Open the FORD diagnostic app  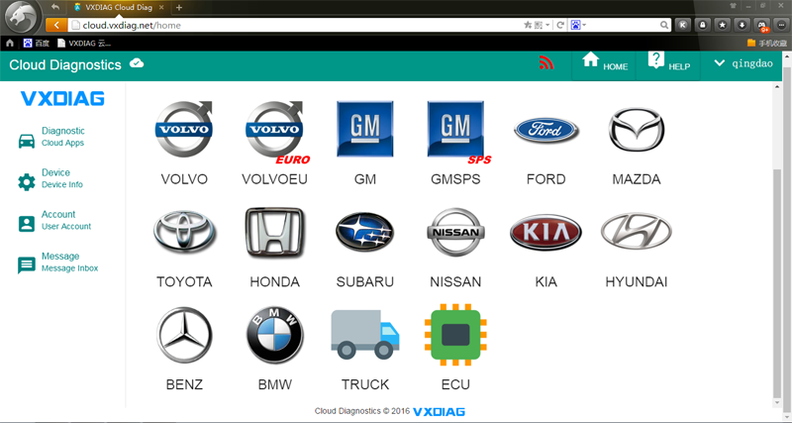546,130
